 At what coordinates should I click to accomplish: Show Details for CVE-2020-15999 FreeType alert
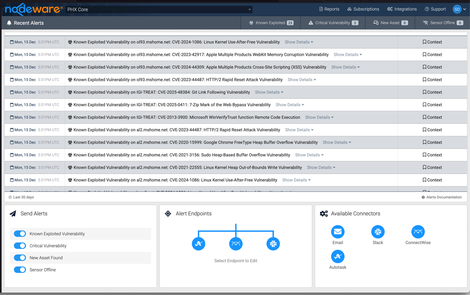click(337, 142)
